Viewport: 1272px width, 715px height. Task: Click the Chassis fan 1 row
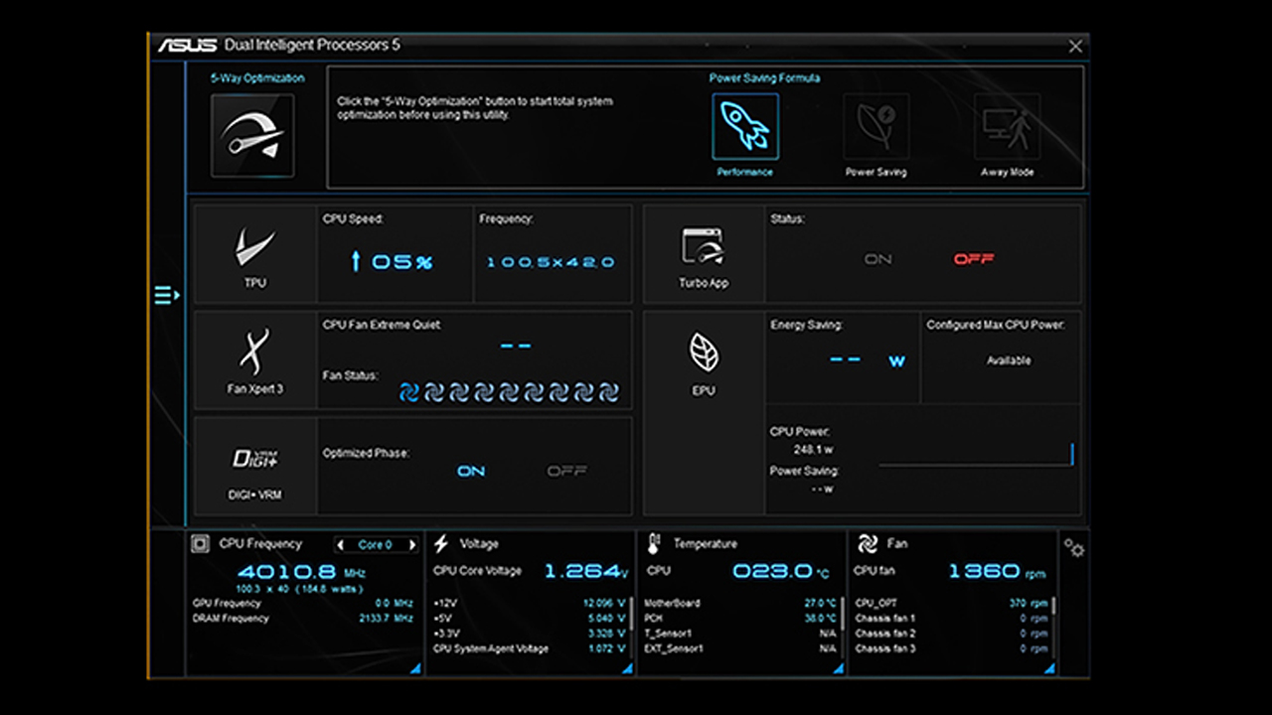(x=952, y=618)
